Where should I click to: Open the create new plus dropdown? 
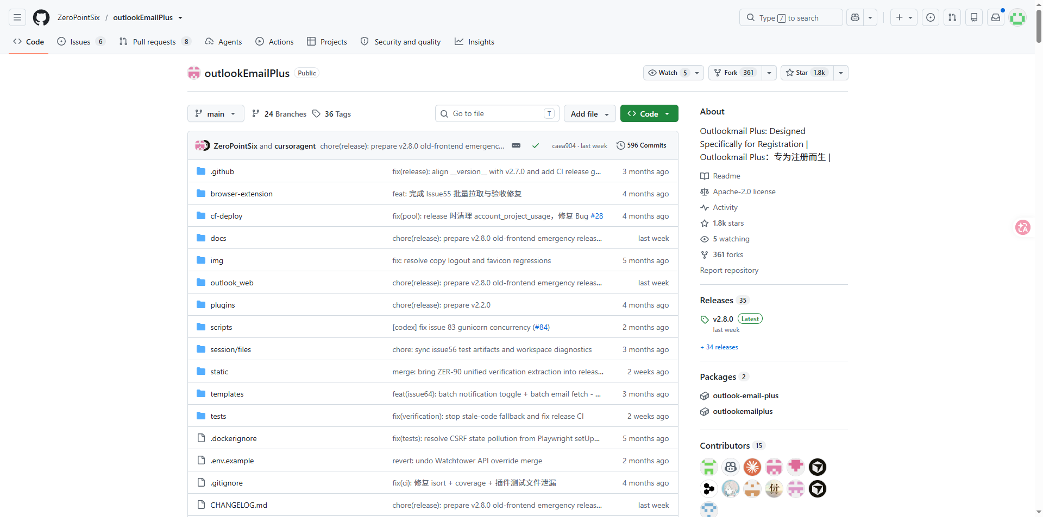coord(904,17)
